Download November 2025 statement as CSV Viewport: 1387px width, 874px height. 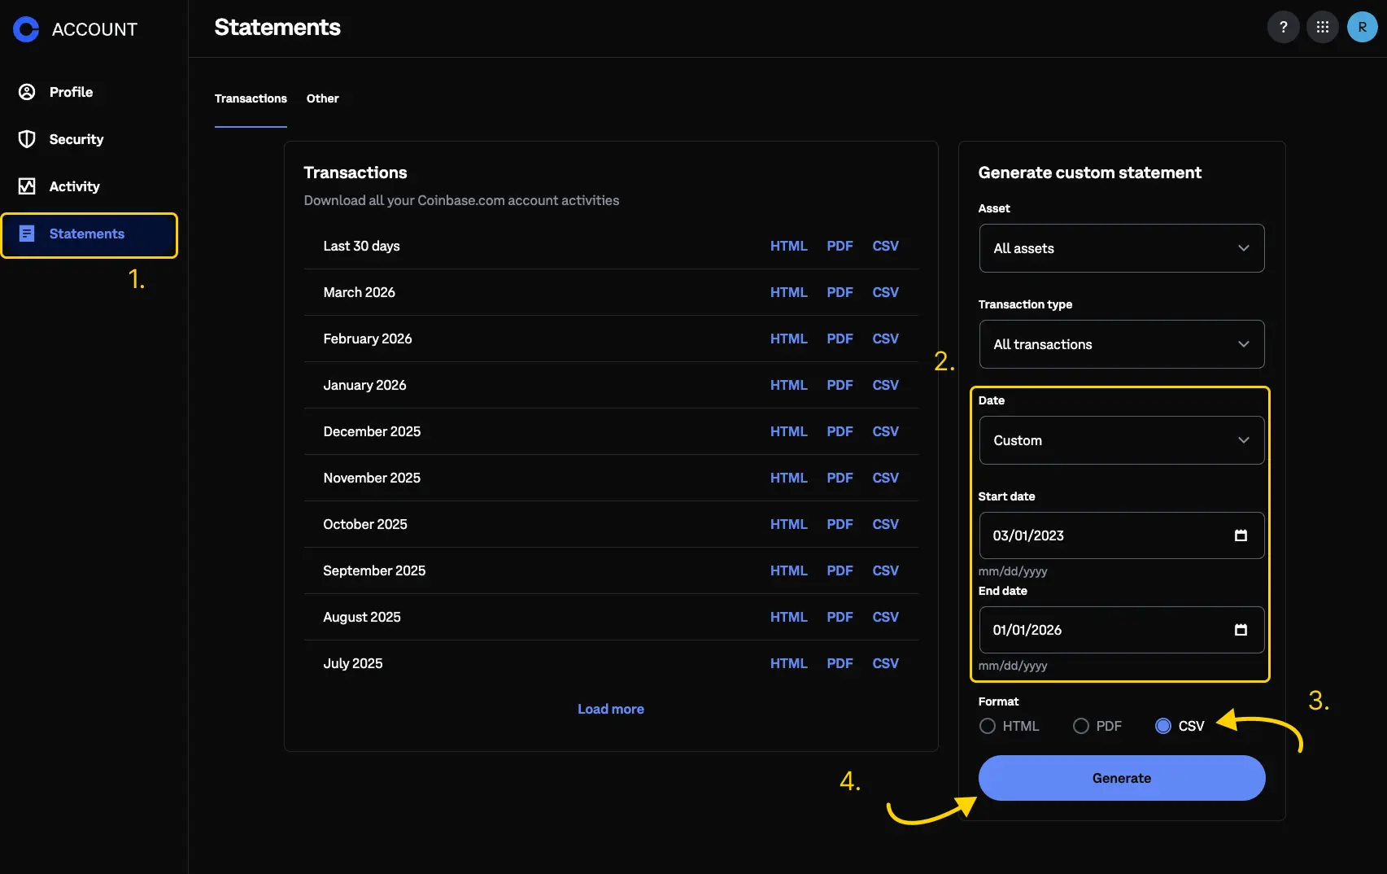click(x=885, y=478)
